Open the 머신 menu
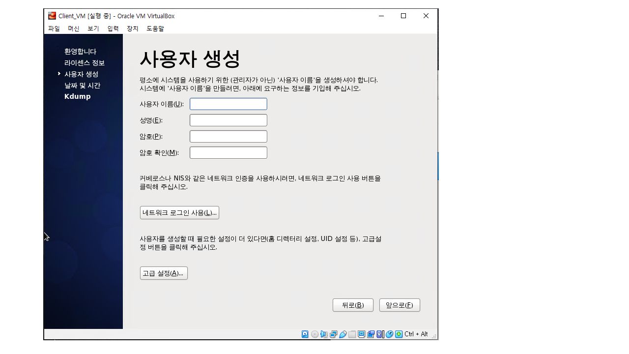This screenshot has height=354, width=629. 74,29
